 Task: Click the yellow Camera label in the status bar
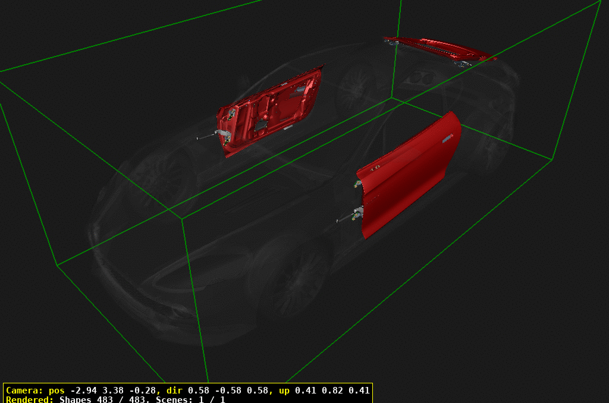tap(25, 391)
